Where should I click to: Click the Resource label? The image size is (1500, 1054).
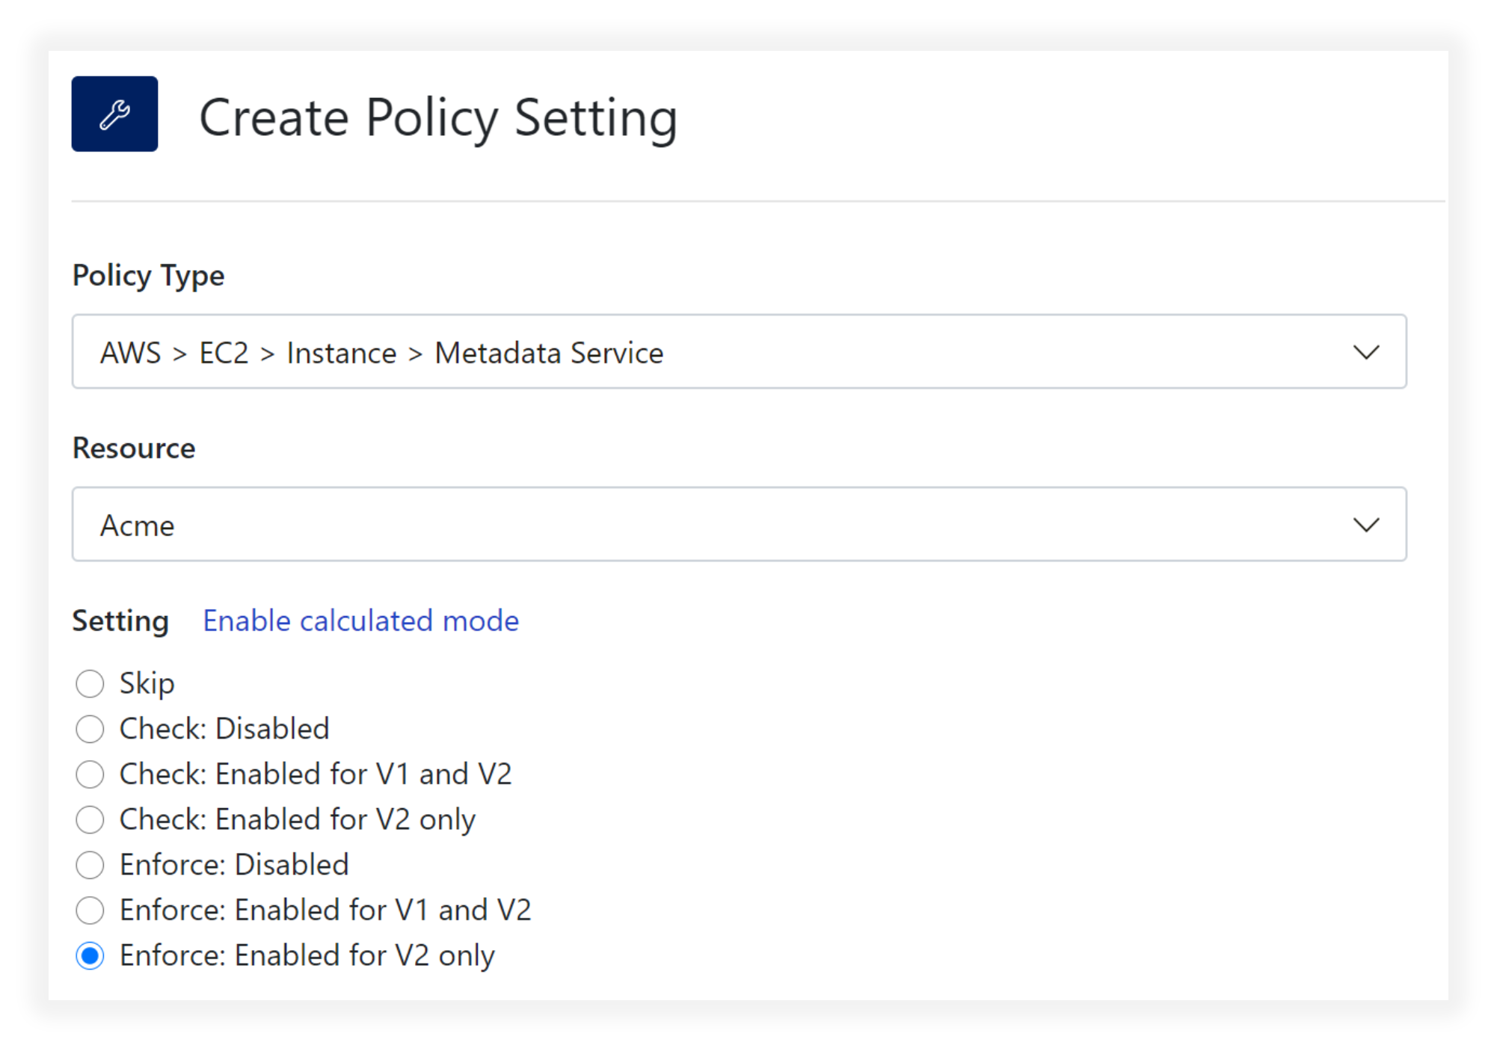[133, 448]
